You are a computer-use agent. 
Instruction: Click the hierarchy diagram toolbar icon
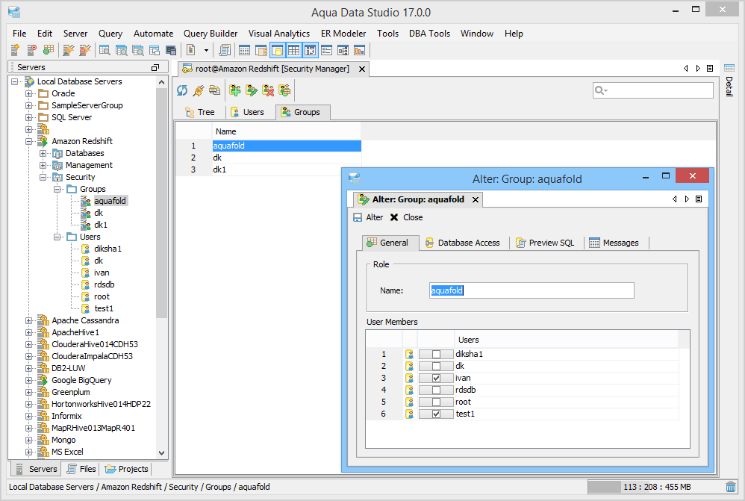pos(343,50)
